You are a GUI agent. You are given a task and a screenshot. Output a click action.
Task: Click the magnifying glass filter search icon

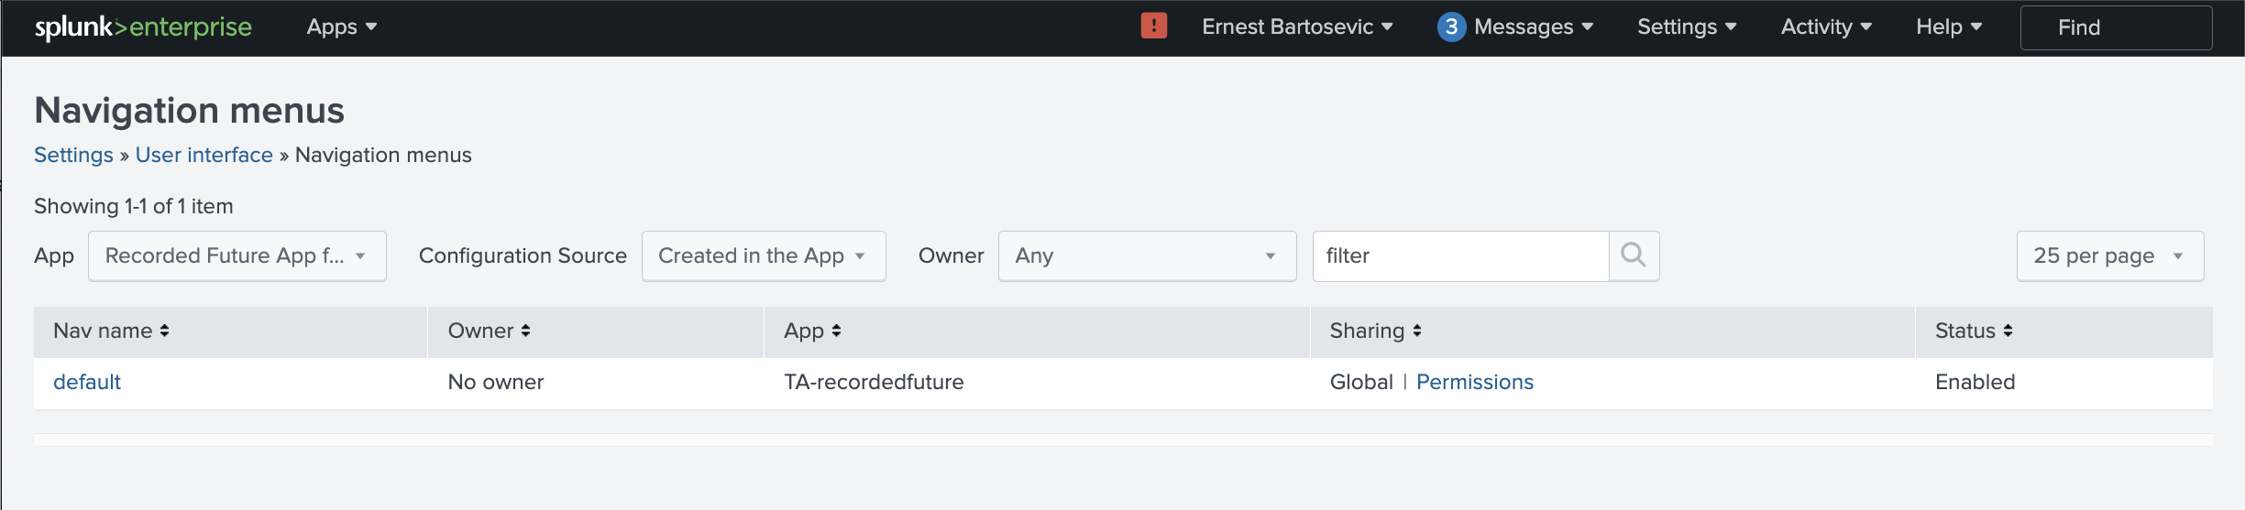coord(1633,255)
